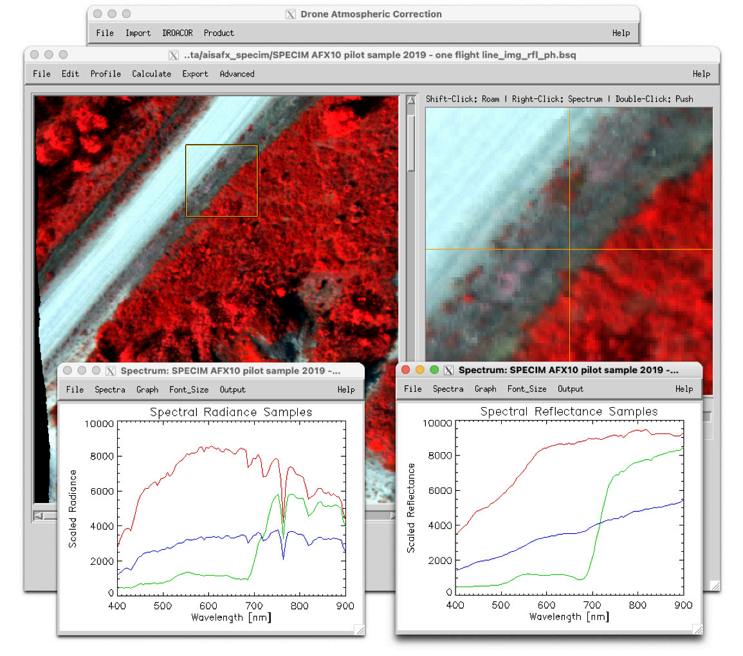The image size is (743, 656).
Task: Open Output menu in Spectral Reflectance window
Action: (x=571, y=389)
